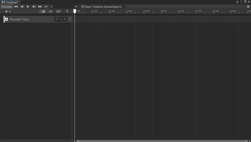Go to start of timeline
Image resolution: width=251 pixels, height=142 pixels.
tap(16, 6)
